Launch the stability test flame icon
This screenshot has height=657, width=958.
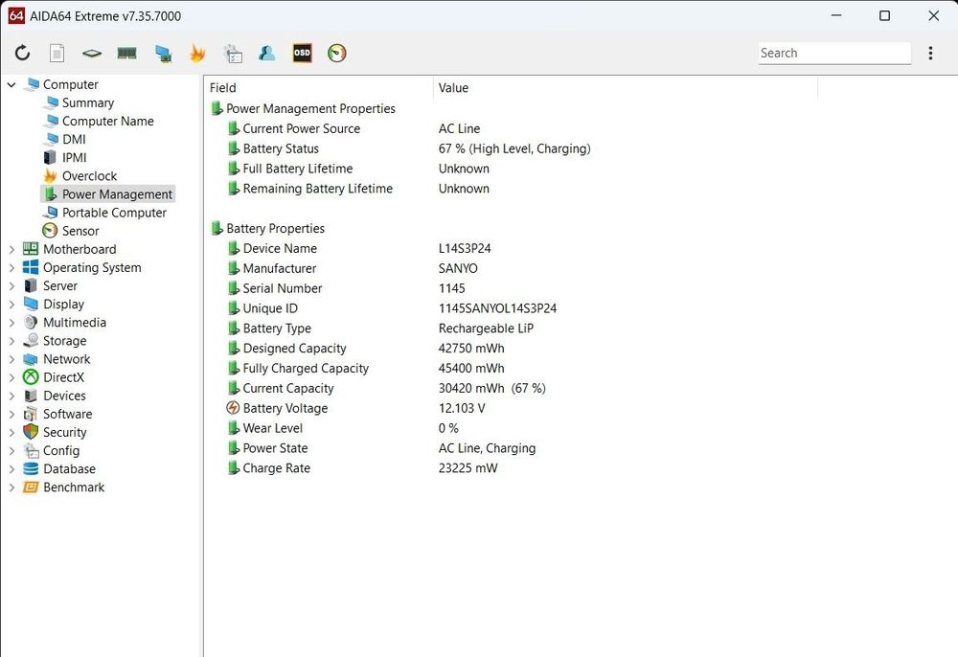pos(197,53)
